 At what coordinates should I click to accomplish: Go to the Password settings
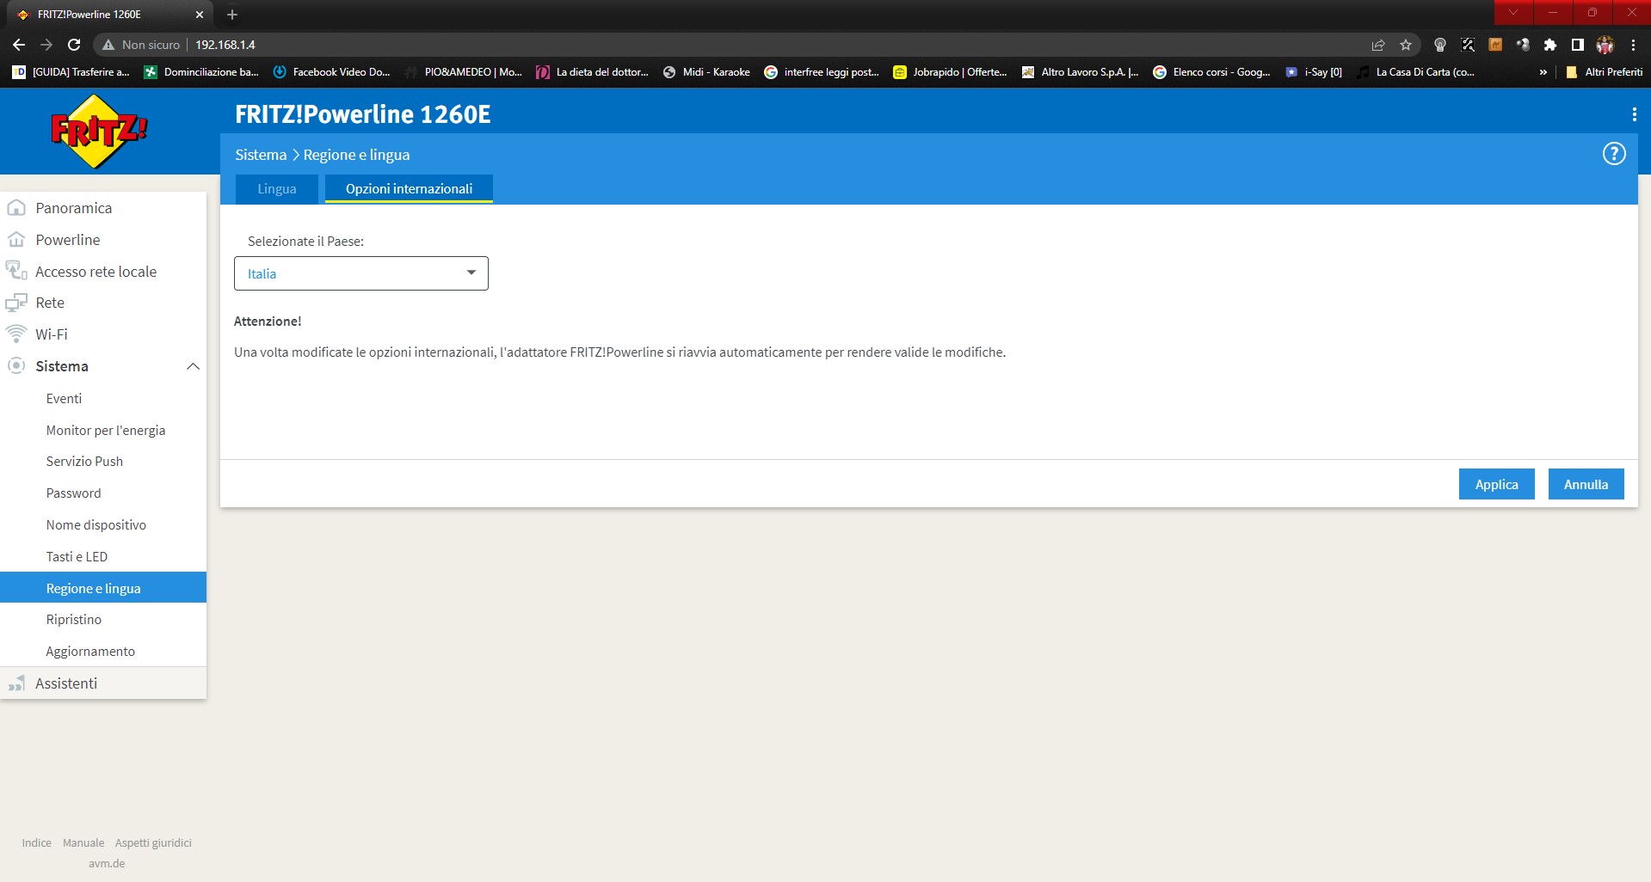click(x=73, y=493)
